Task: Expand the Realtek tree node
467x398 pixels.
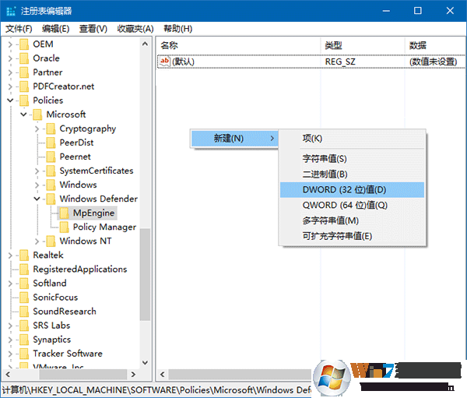Action: pyautogui.click(x=10, y=255)
